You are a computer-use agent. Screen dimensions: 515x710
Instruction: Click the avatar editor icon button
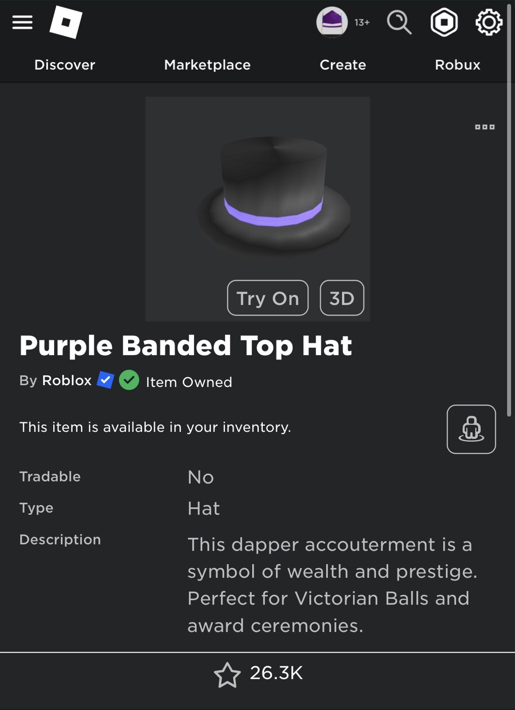tap(471, 429)
